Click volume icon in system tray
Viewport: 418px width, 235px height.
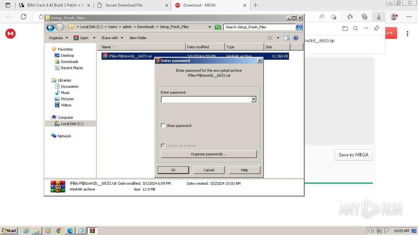coord(371,231)
